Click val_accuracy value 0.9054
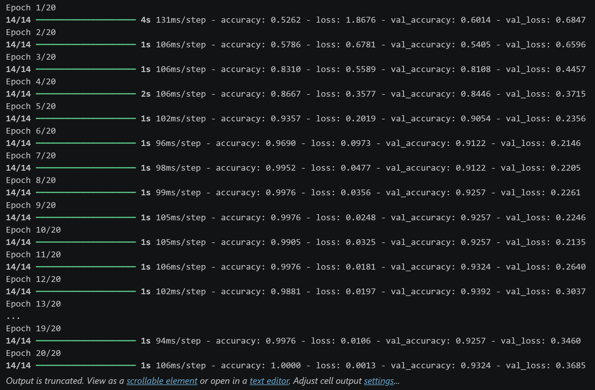Viewport: 595px width, 390px height. [x=476, y=118]
